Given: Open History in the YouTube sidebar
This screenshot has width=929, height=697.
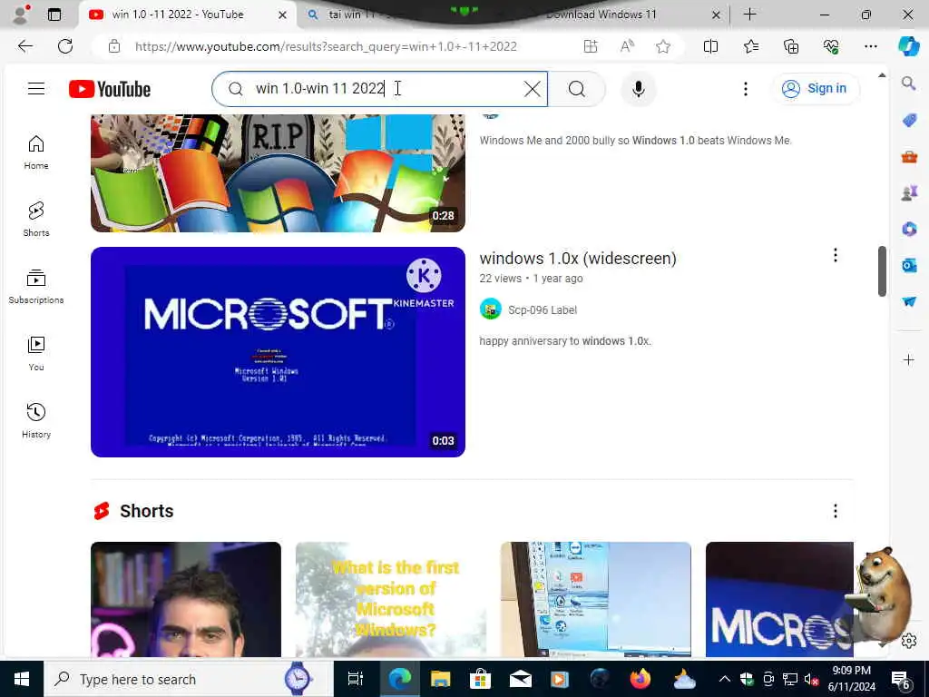Looking at the screenshot, I should (36, 420).
